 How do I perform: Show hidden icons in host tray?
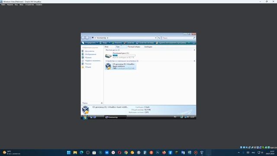tap(239, 153)
